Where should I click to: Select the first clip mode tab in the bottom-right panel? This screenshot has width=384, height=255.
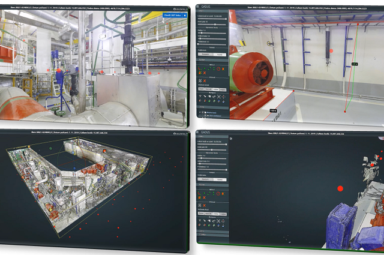201,214
